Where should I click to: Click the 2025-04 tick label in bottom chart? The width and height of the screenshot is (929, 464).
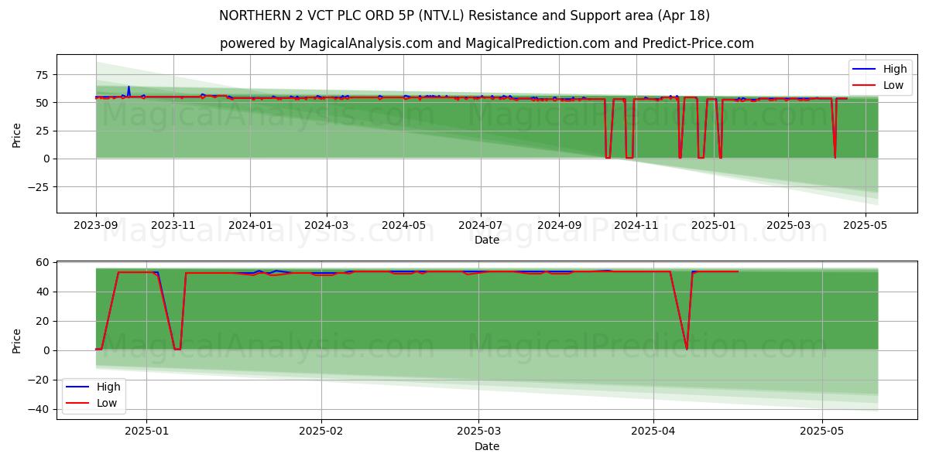pos(653,432)
